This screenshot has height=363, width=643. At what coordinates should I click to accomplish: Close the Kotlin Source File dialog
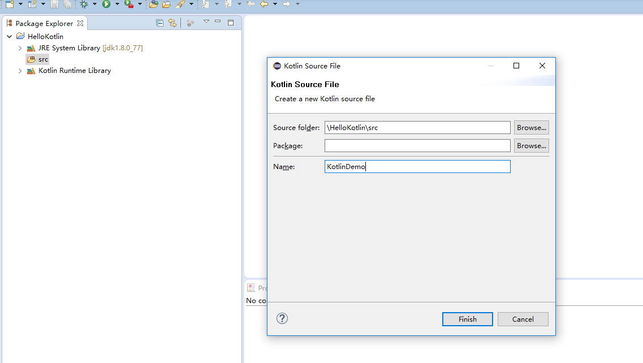coord(542,66)
